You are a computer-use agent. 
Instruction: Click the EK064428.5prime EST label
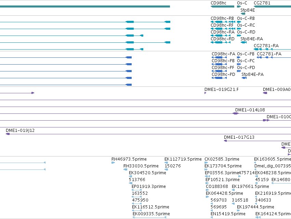(224, 193)
